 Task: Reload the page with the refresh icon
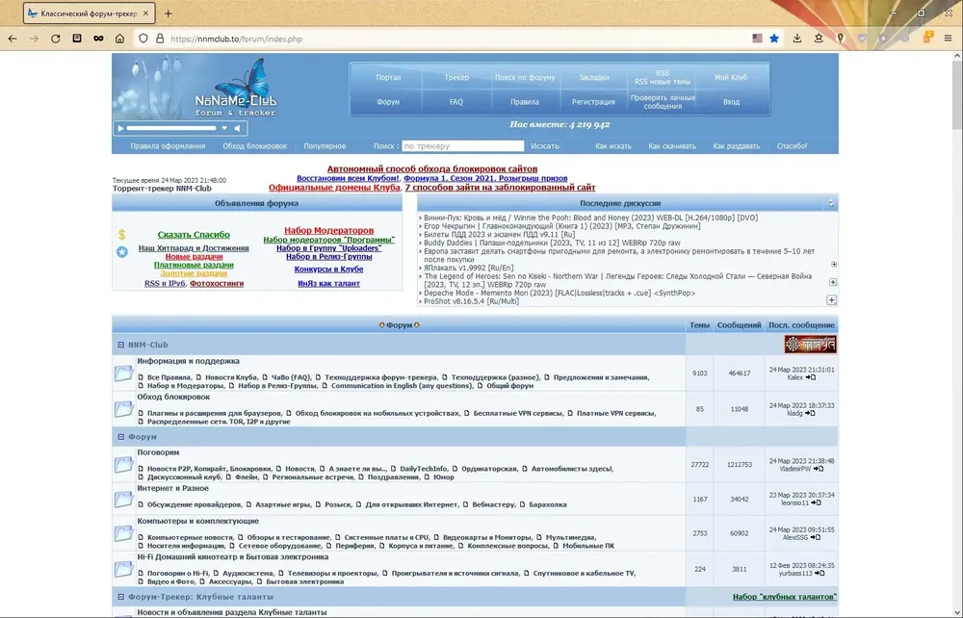[55, 39]
